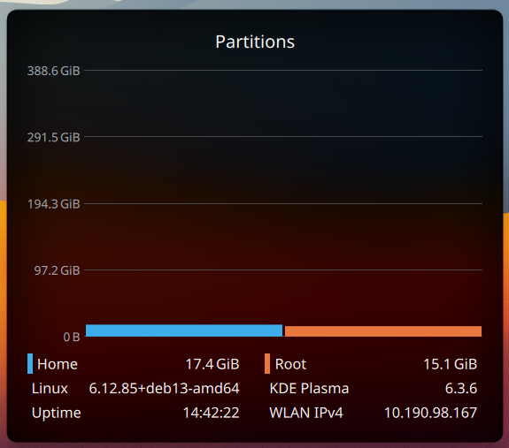Select the Plasma version 6.3.6

(x=461, y=388)
